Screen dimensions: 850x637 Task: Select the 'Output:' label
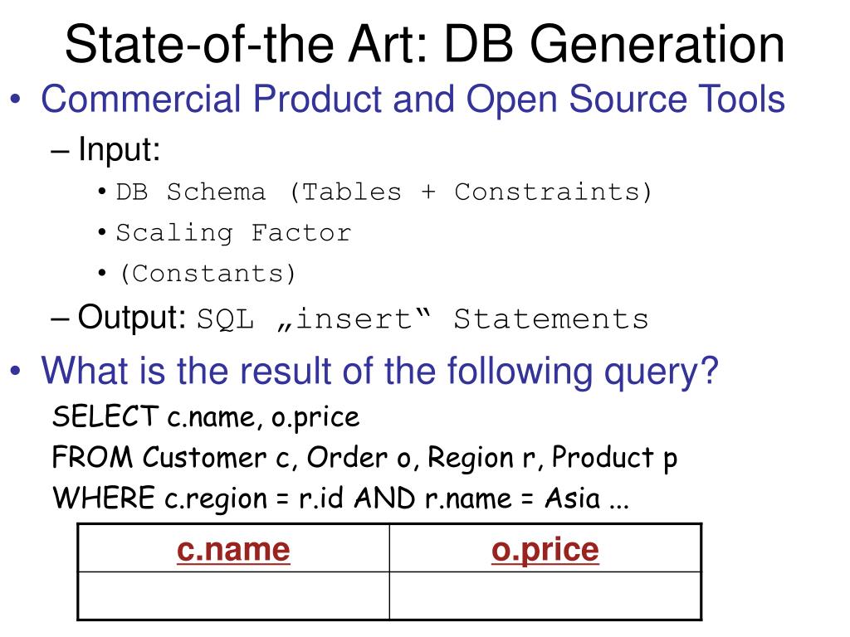(x=132, y=318)
